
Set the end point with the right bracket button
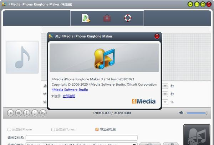coord(35,113)
